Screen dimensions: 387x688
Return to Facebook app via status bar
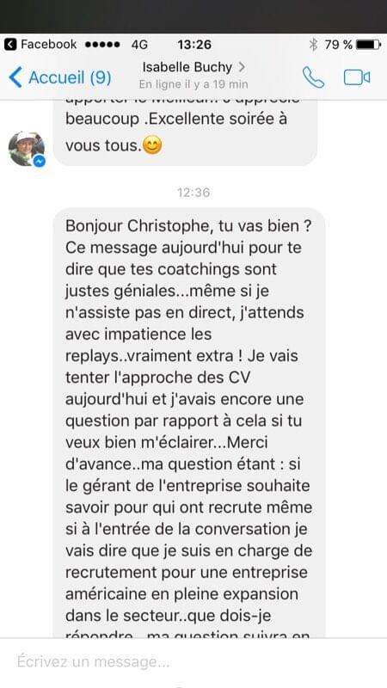10,45
